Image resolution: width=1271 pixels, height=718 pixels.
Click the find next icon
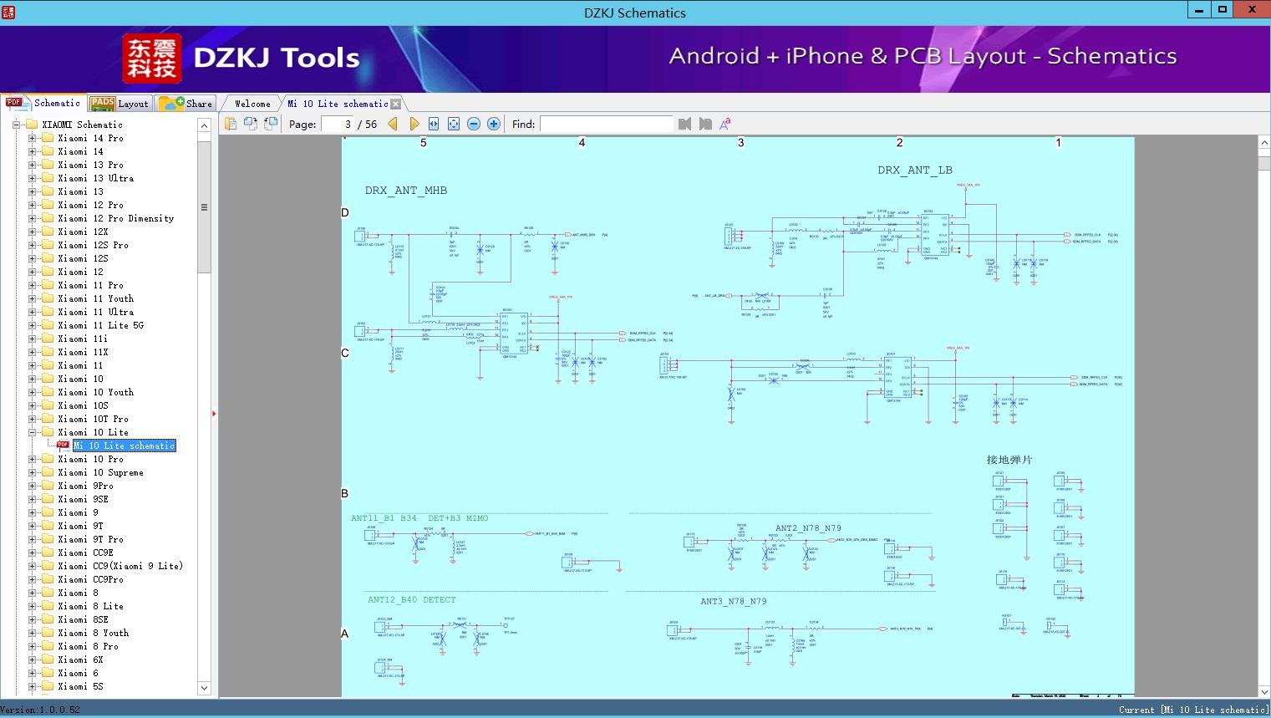click(x=705, y=124)
